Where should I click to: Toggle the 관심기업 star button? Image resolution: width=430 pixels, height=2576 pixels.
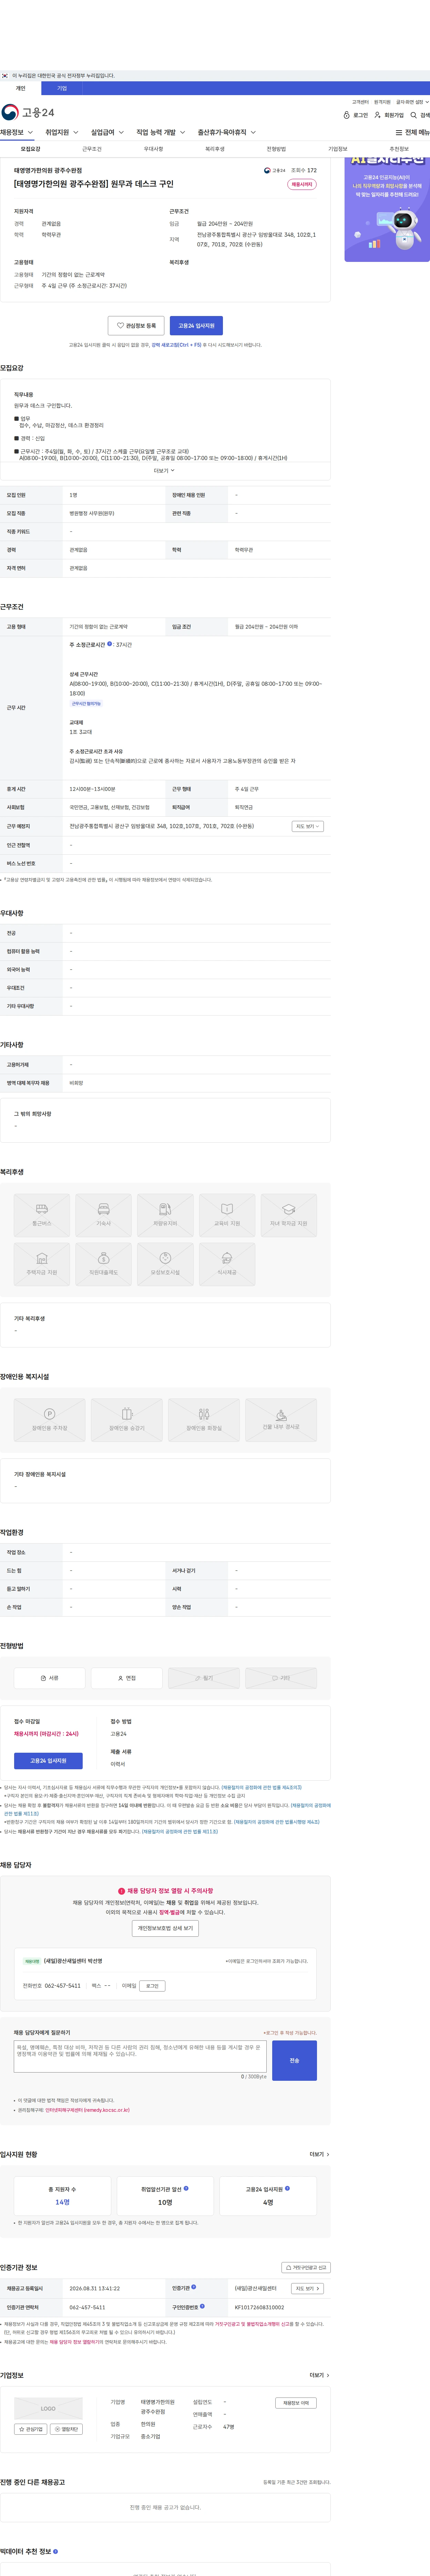tap(31, 2429)
